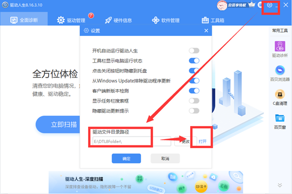Open the 硬件信息 tab
Image resolution: width=292 pixels, height=194 pixels.
pyautogui.click(x=118, y=20)
